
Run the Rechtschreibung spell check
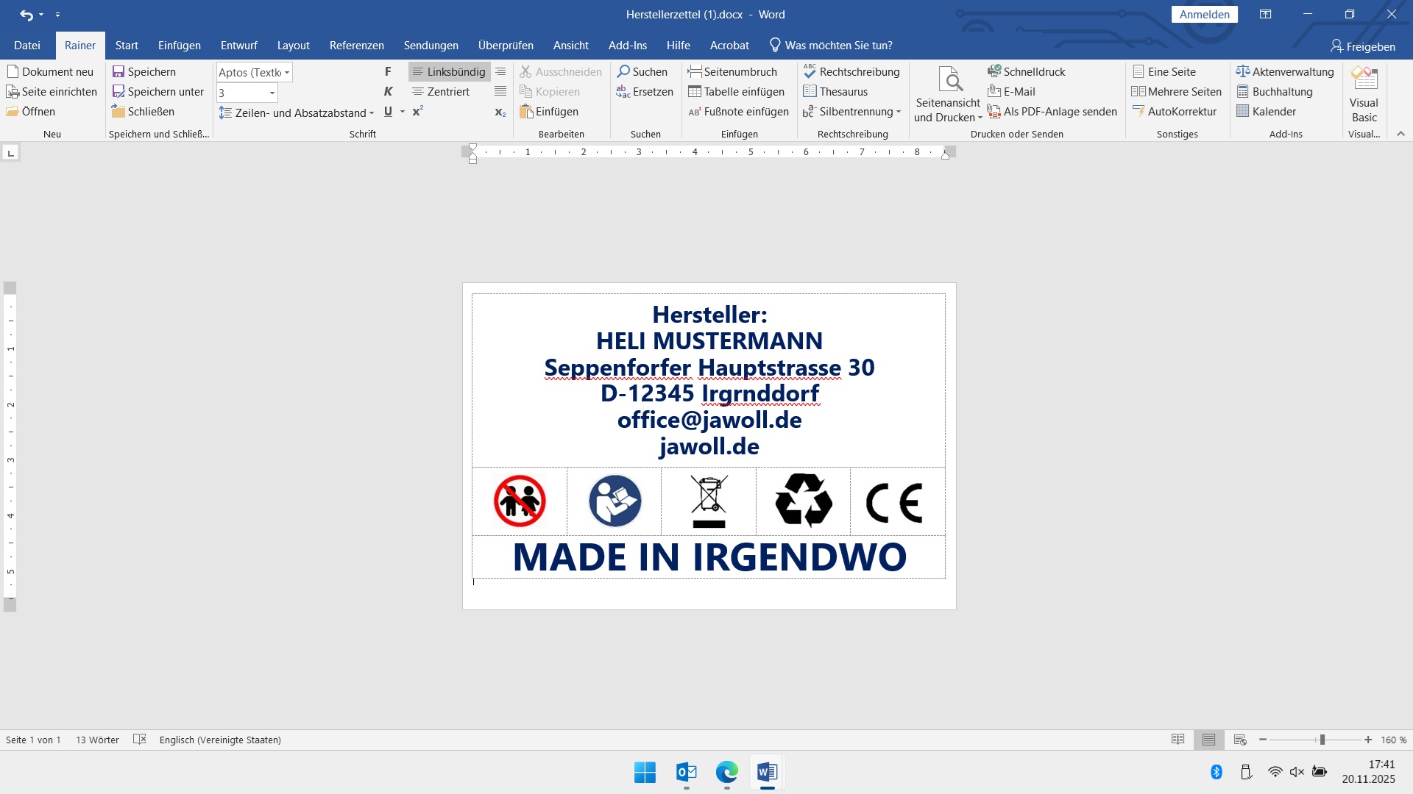click(x=851, y=71)
